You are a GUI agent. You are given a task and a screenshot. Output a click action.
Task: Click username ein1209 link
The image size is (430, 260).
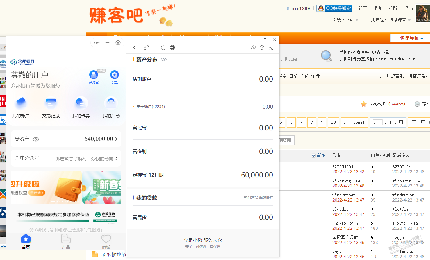(x=301, y=8)
